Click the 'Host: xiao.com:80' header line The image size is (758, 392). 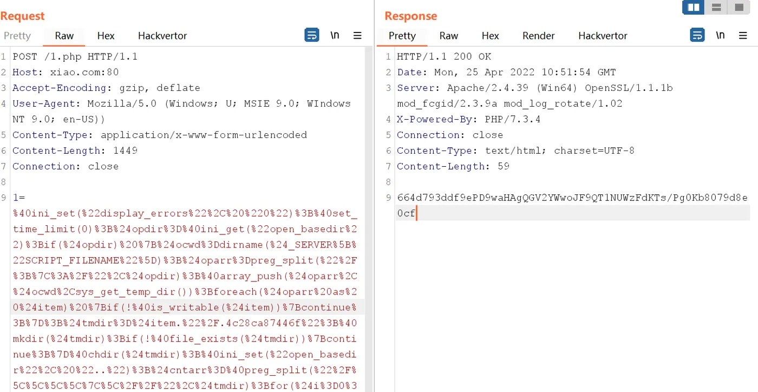[66, 72]
